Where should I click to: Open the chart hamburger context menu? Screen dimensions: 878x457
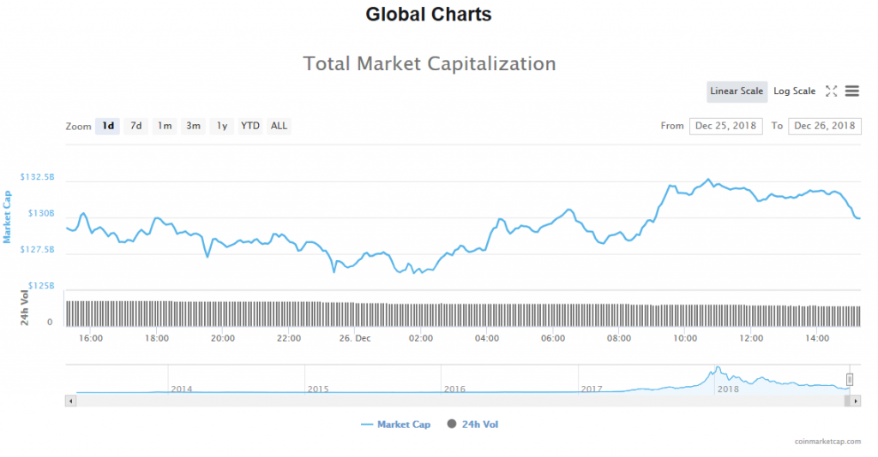click(852, 92)
